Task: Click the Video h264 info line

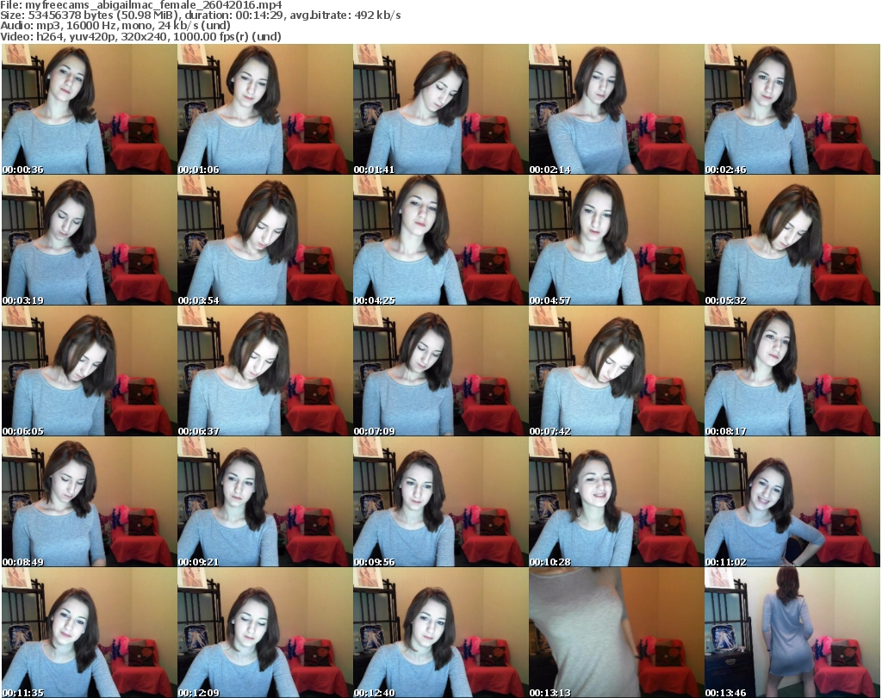Action: pos(140,36)
